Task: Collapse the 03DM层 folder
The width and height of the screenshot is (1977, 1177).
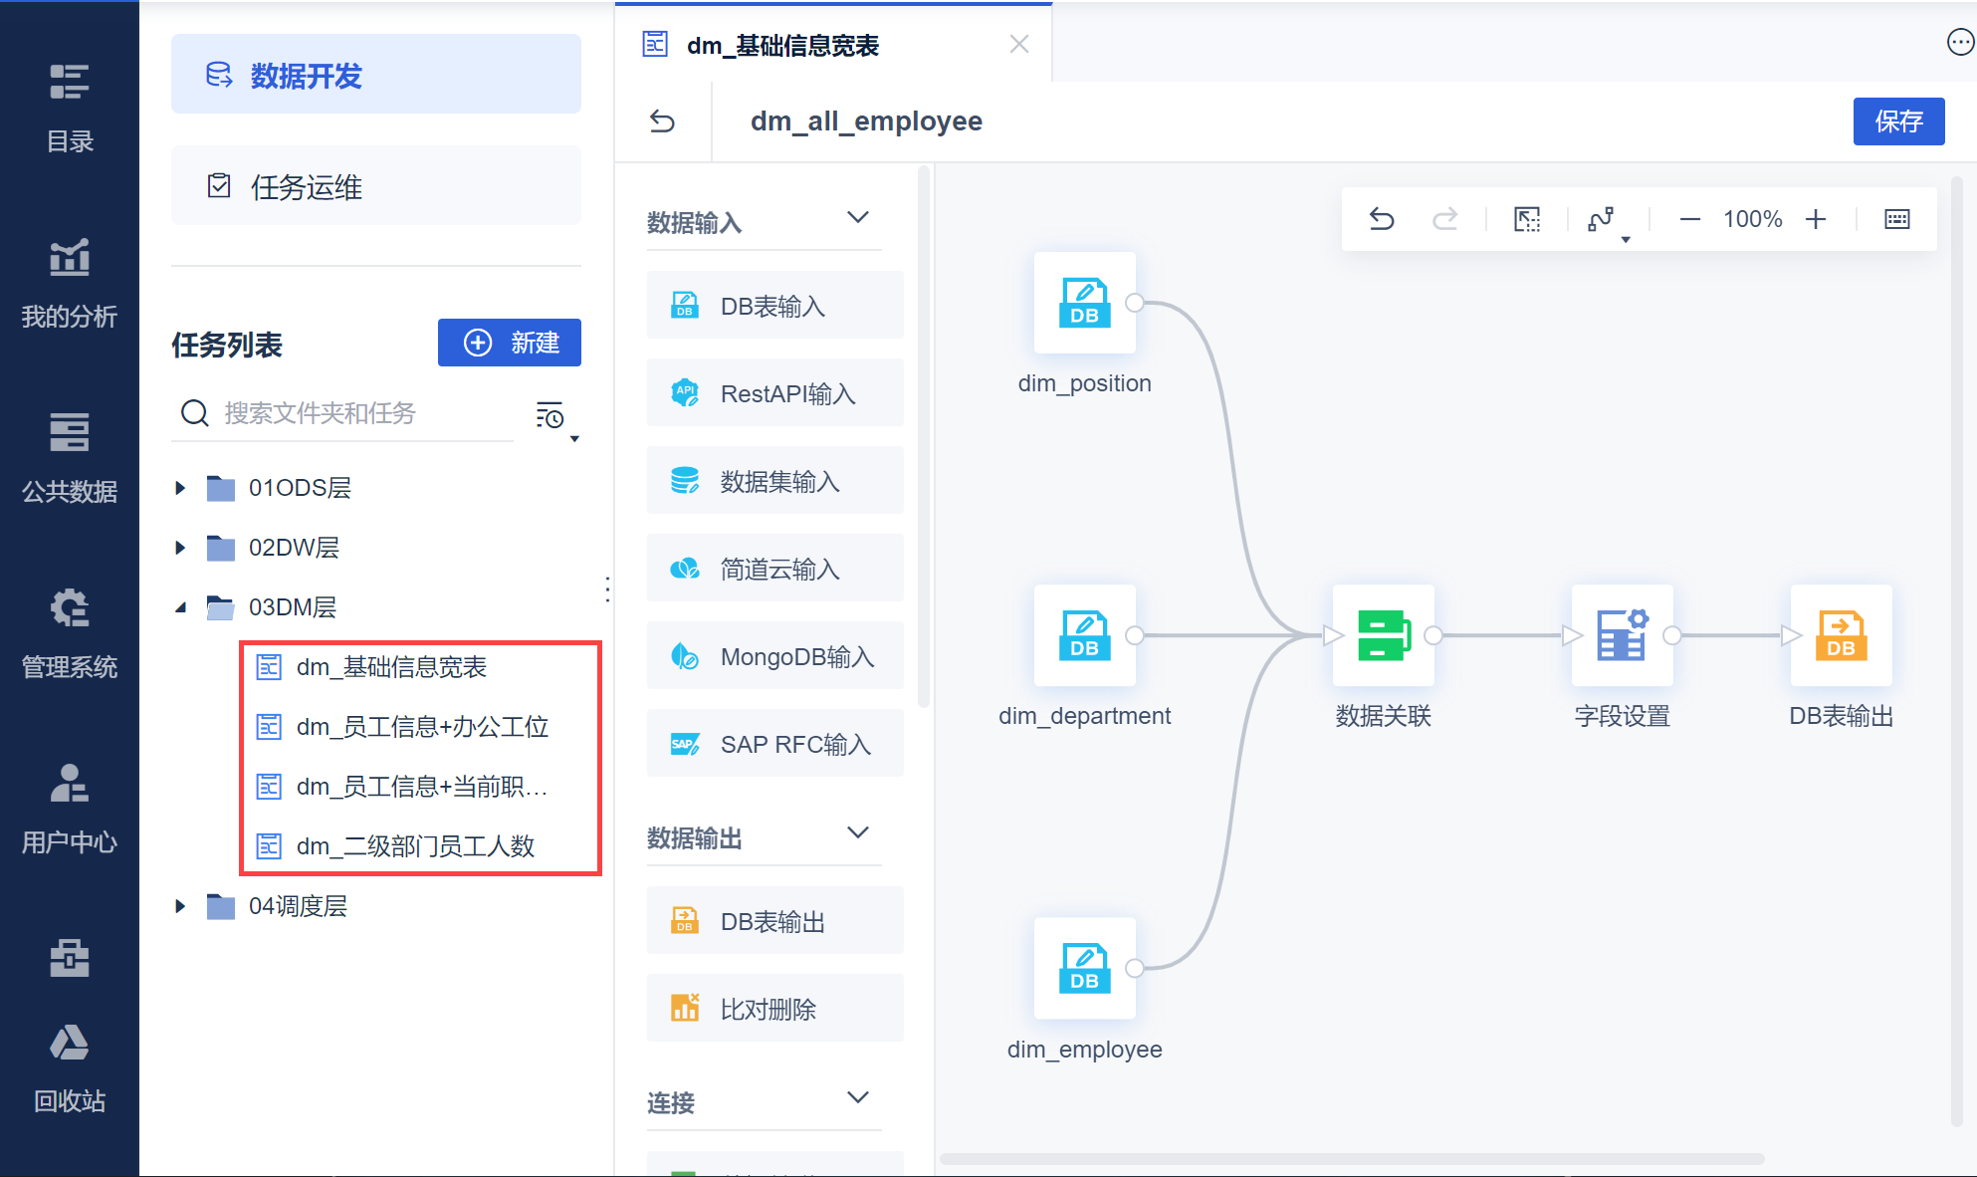Action: click(x=180, y=607)
